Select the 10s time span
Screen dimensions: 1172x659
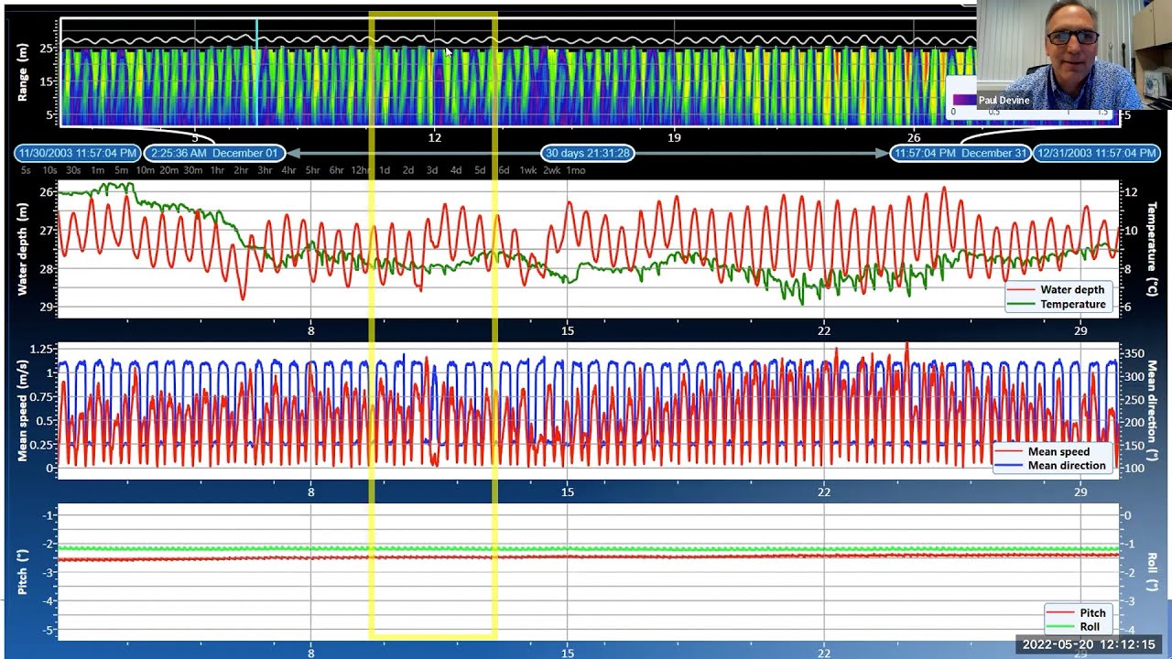49,170
